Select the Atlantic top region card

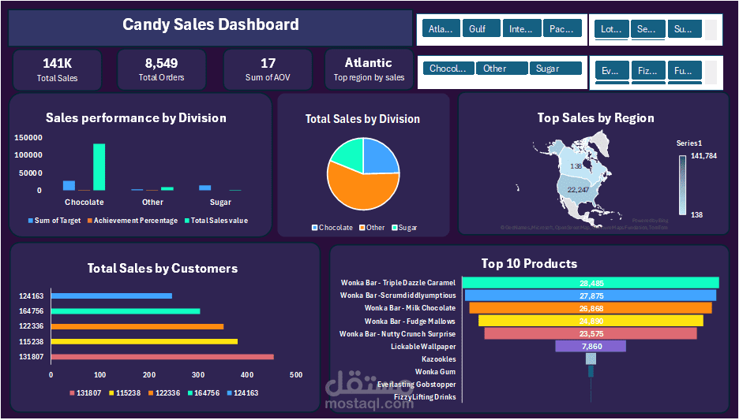point(369,69)
